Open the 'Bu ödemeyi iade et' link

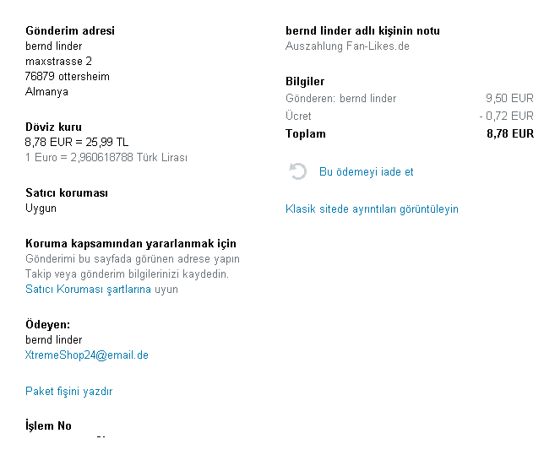coord(366,172)
